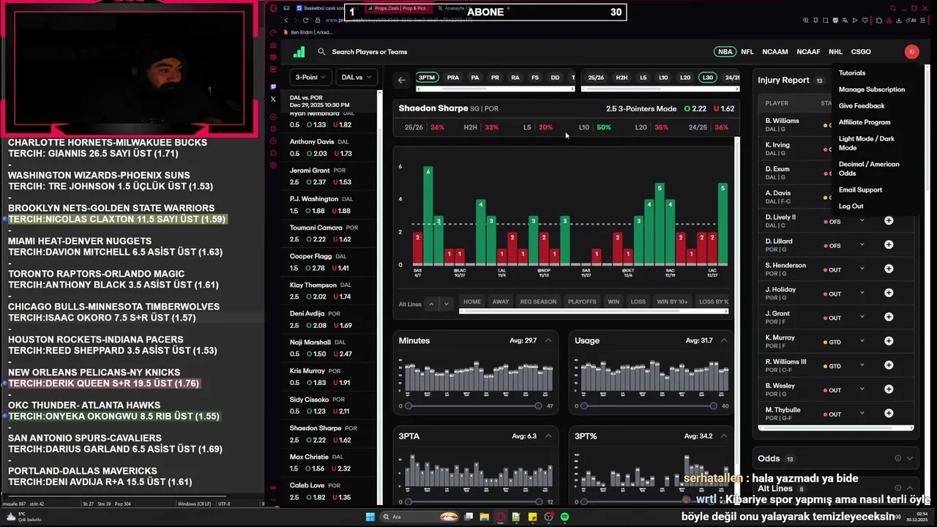Filter chart by WIN BY 10+

coord(672,302)
